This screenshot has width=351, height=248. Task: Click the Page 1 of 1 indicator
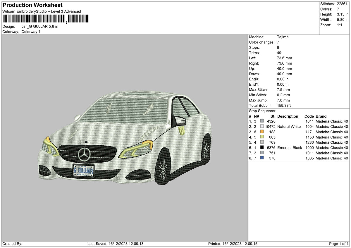click(x=339, y=244)
